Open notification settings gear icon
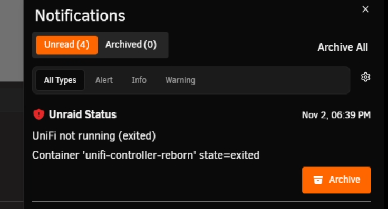 [365, 77]
